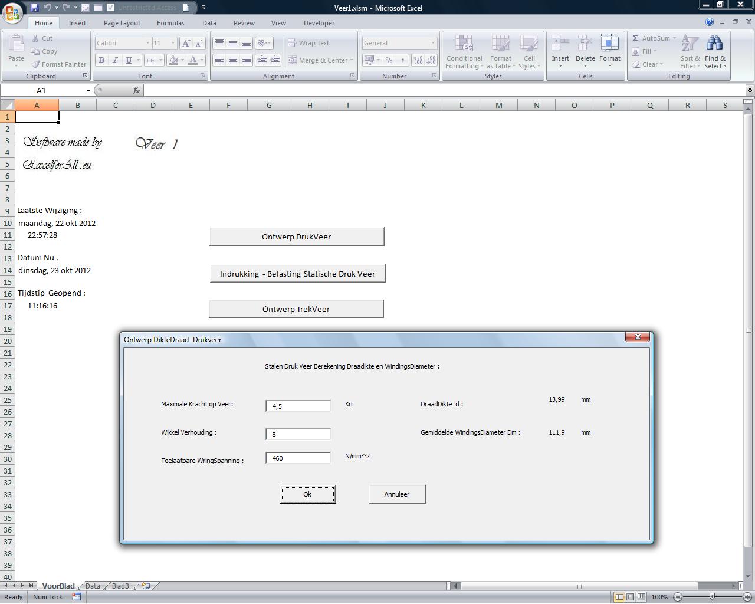
Task: Switch to the Data sheet tab
Action: [x=93, y=586]
